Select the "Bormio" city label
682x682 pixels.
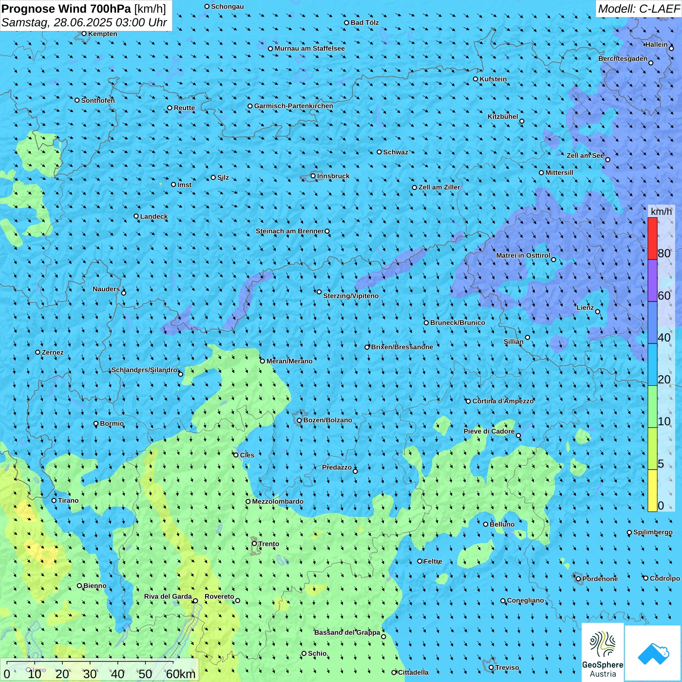112,423
